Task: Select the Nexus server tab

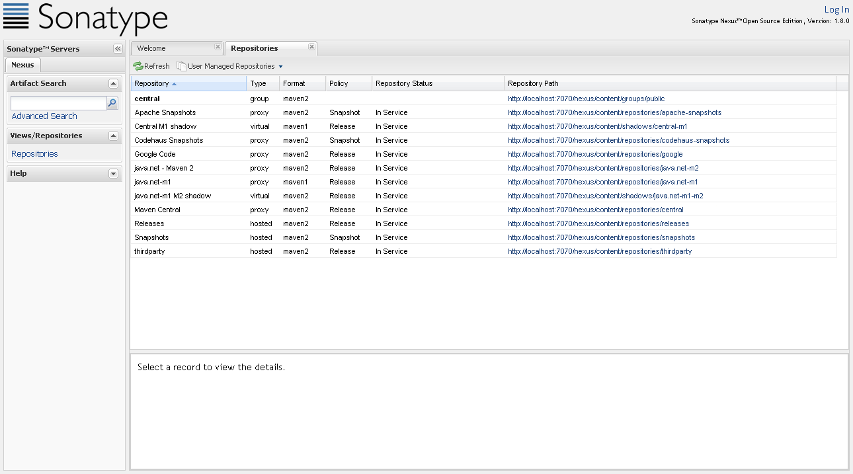Action: coord(22,65)
